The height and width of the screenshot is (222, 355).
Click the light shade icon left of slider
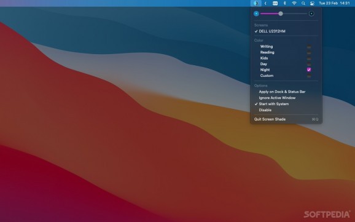point(256,14)
